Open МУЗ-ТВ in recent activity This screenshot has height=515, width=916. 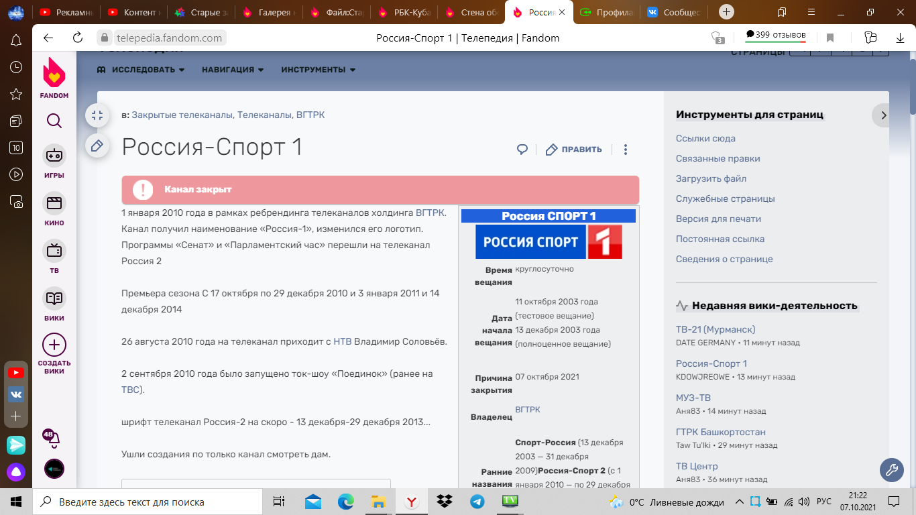click(693, 398)
